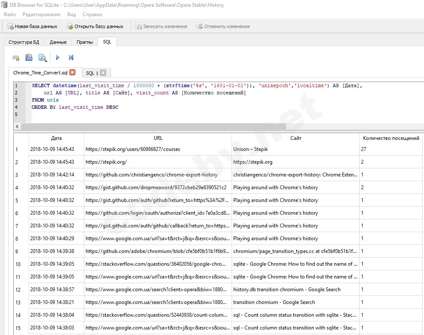Click the open SQL file icon
The image size is (424, 335).
29,57
